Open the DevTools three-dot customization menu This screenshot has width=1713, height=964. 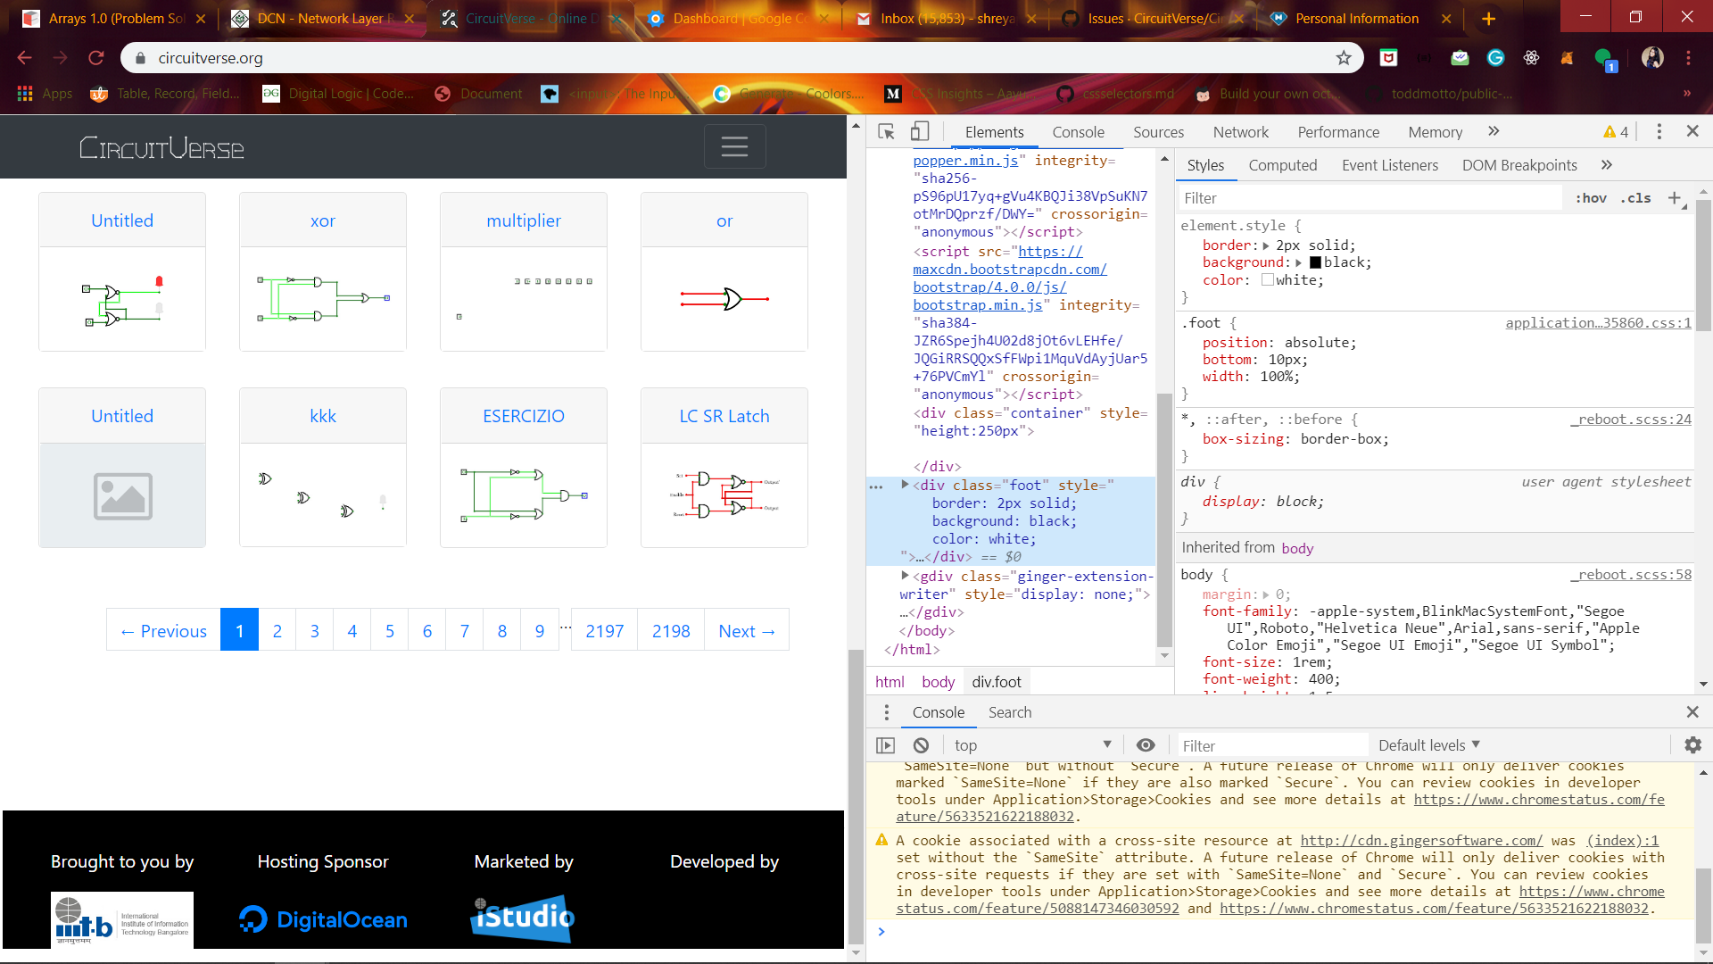pos(1659,130)
